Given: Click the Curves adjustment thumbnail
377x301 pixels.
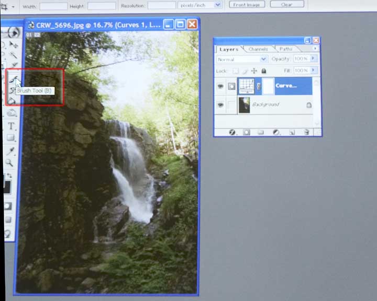Looking at the screenshot, I should [246, 86].
